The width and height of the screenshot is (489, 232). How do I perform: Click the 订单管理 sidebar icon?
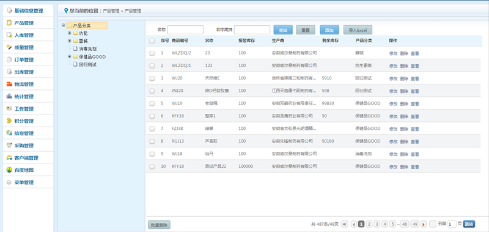(9, 59)
